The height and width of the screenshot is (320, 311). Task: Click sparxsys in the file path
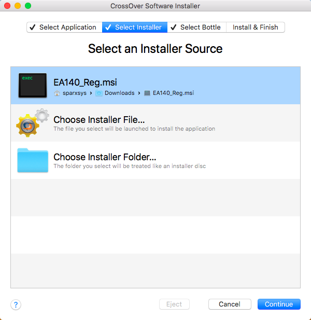[74, 93]
